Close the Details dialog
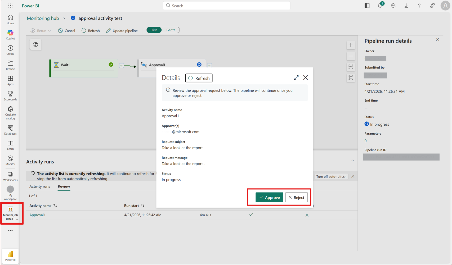The width and height of the screenshot is (452, 265). (x=306, y=77)
